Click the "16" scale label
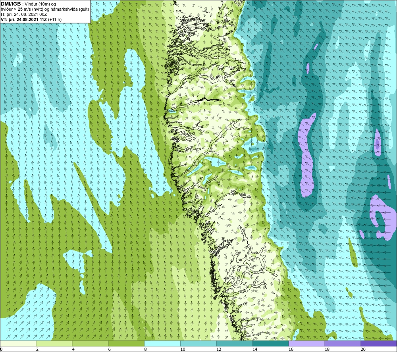Screen dimensions: 397x352 291,350
